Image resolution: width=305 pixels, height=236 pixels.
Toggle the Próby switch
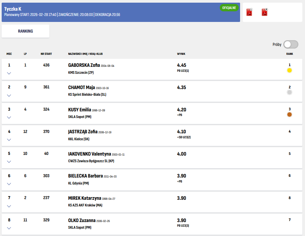pyautogui.click(x=291, y=45)
